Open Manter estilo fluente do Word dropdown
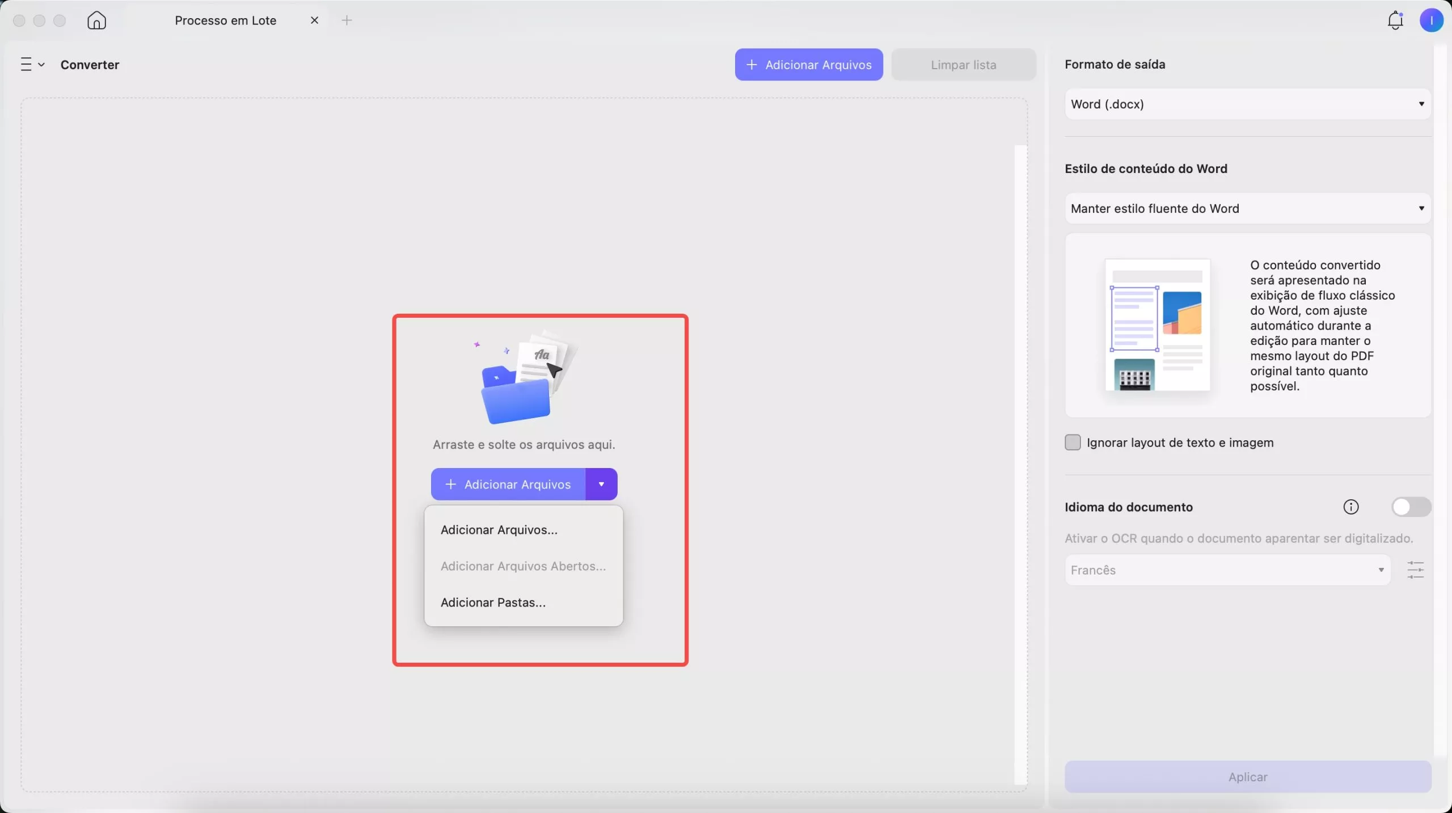Screen dimensions: 1452x813 [x=1248, y=208]
